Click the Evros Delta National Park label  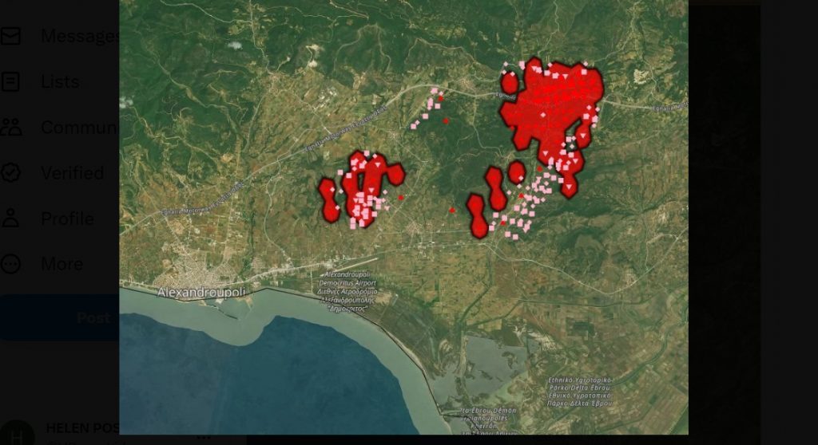580,391
